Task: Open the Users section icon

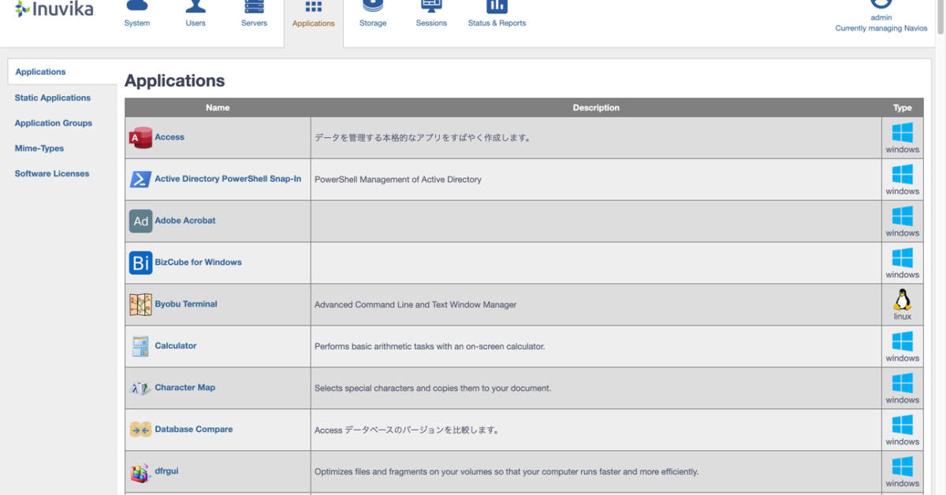Action: [196, 7]
